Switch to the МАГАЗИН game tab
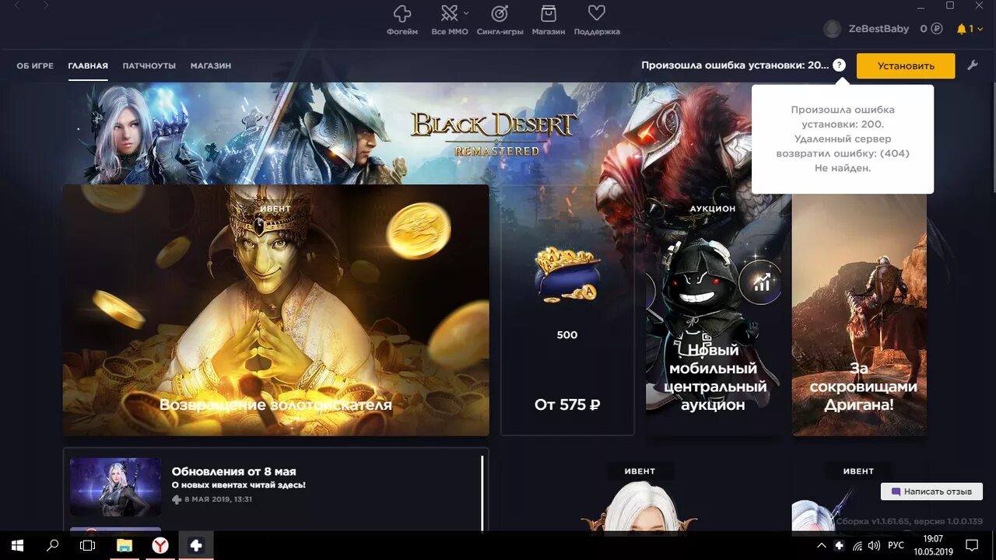 (x=211, y=66)
